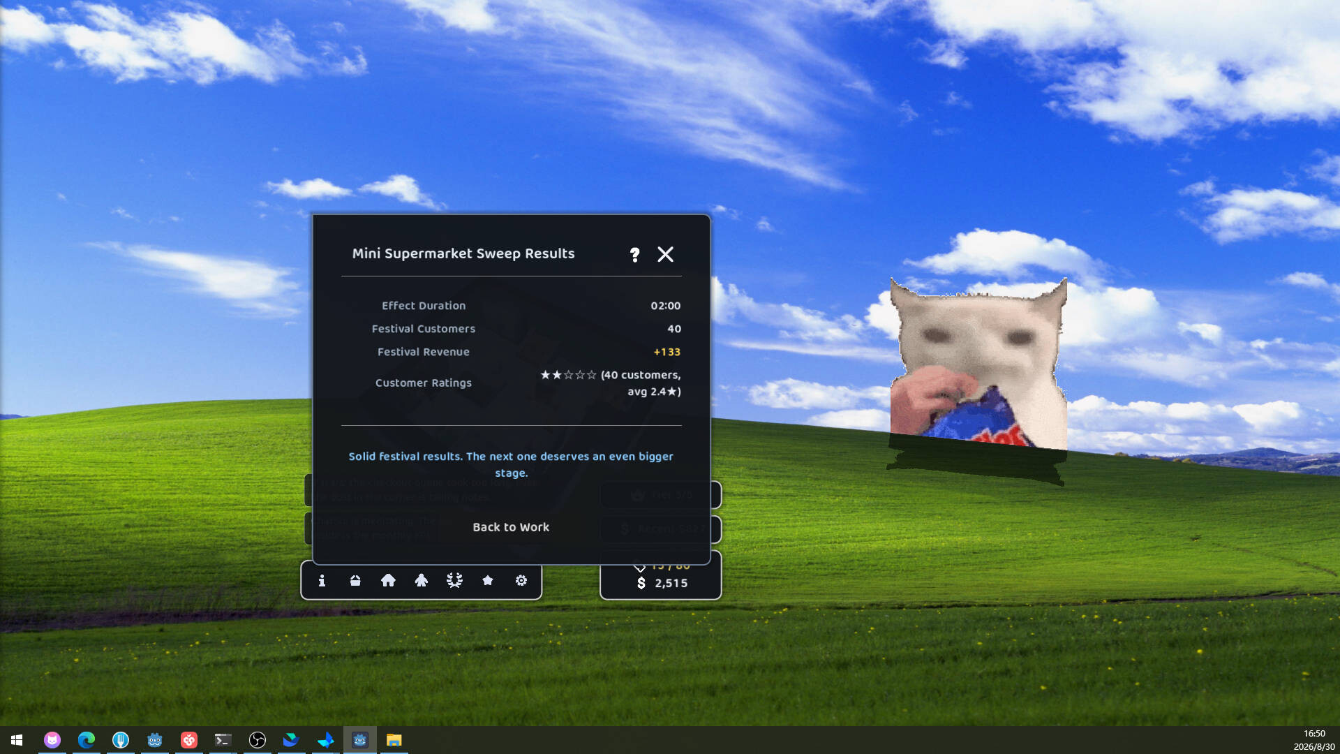This screenshot has height=754, width=1340.
Task: Click the $ 2,515 money display
Action: coord(662,583)
